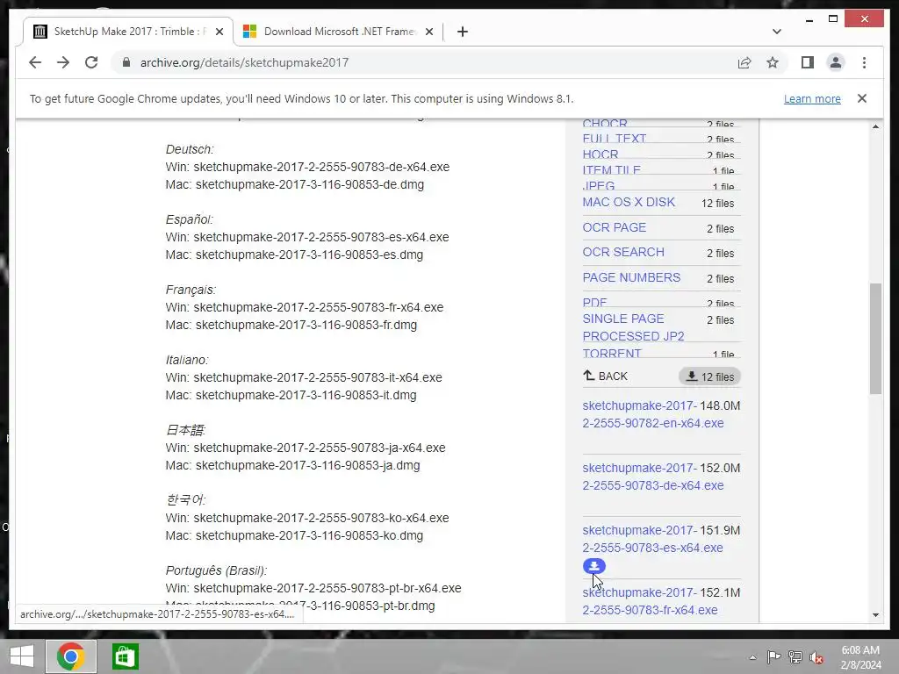Select text 'sketchupmake-2017-2-2555-90783-ja-x64.exe'
Viewport: 899px width, 674px height.
320,448
